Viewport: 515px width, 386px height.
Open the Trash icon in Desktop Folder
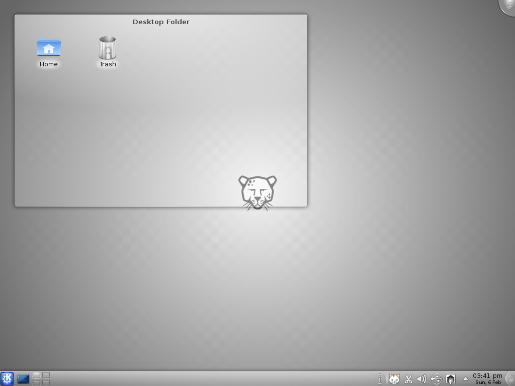coord(108,48)
